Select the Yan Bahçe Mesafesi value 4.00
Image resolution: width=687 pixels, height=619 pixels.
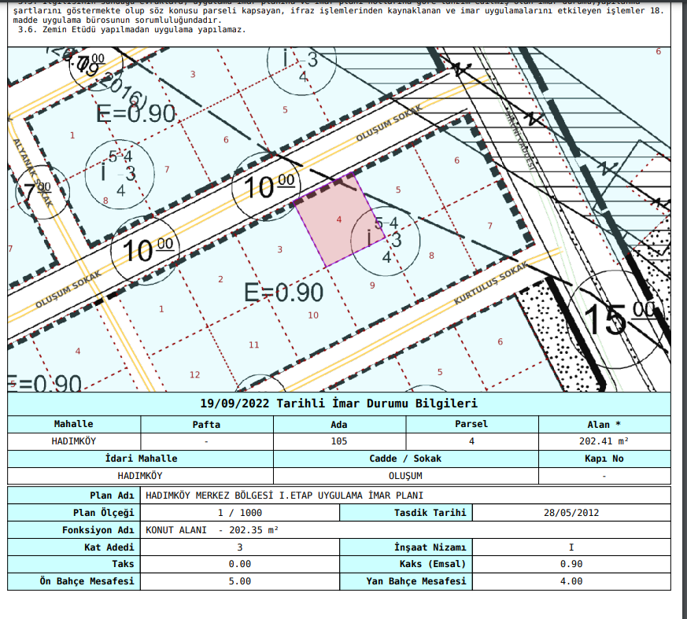click(x=571, y=581)
